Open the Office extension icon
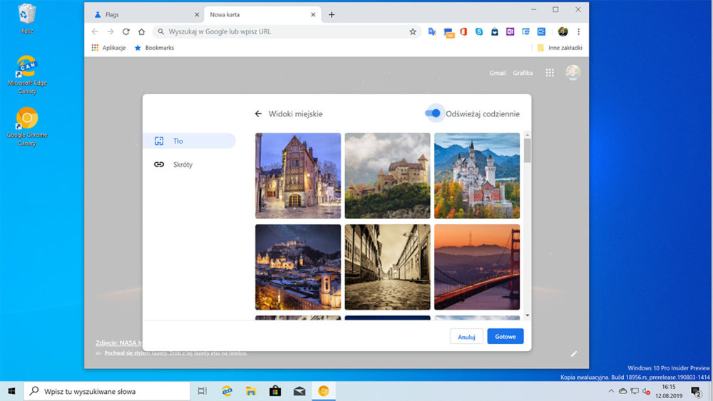Screen dimensions: 713x401 pos(463,32)
